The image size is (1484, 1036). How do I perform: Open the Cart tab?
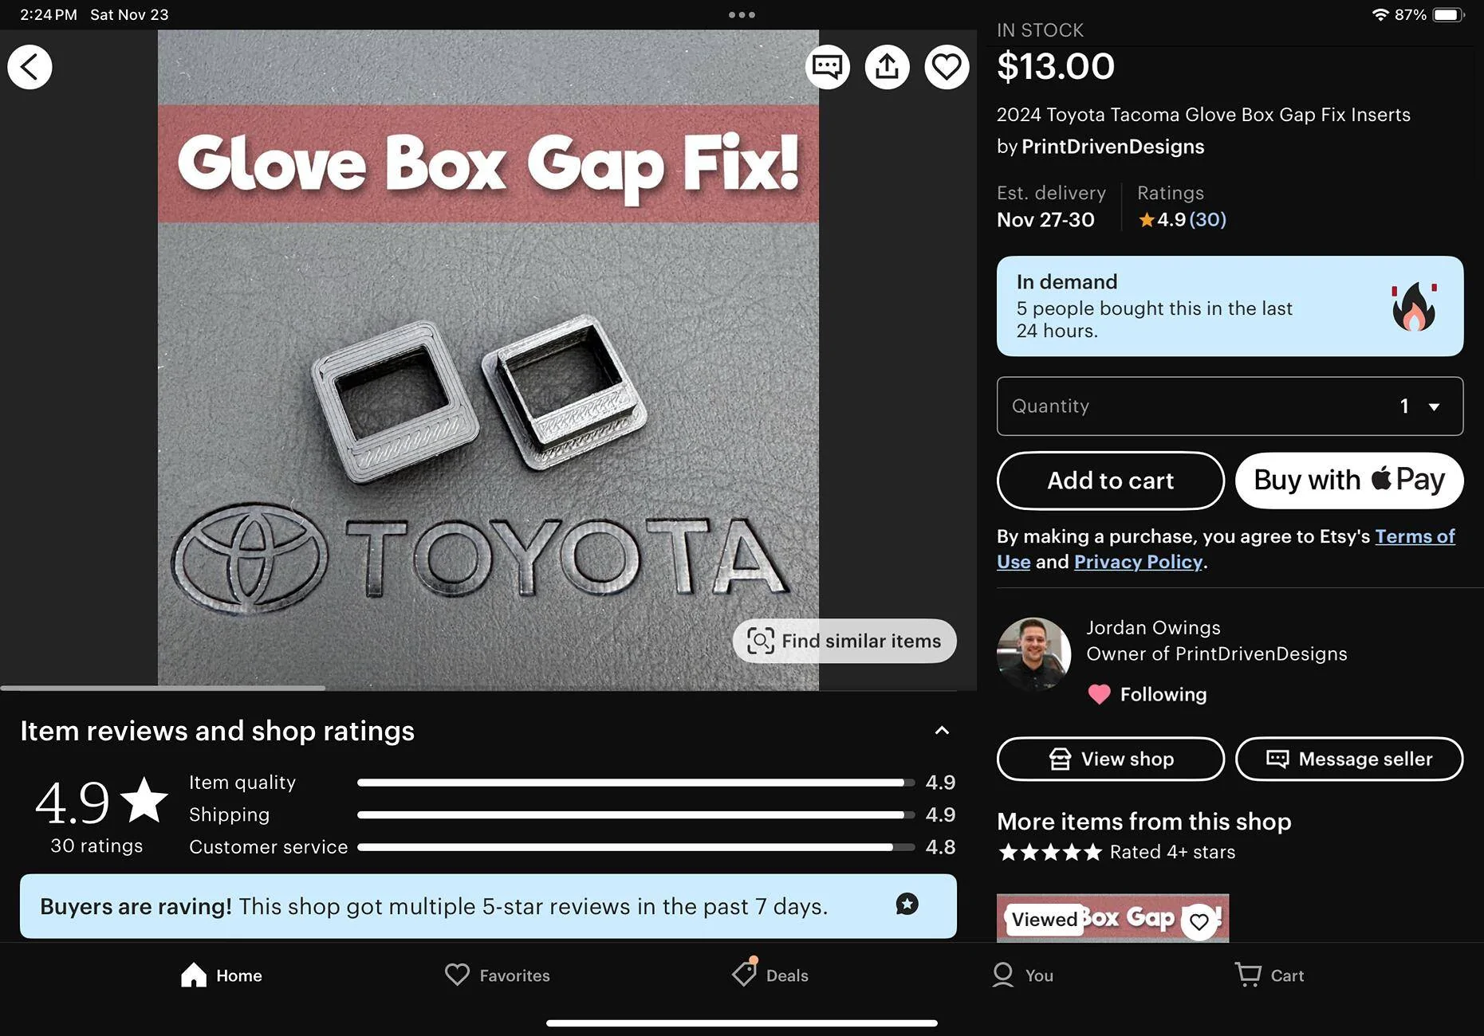point(1269,975)
